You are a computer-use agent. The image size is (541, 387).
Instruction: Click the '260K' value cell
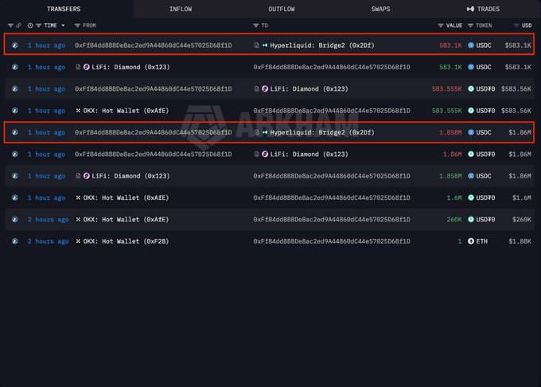click(x=454, y=220)
